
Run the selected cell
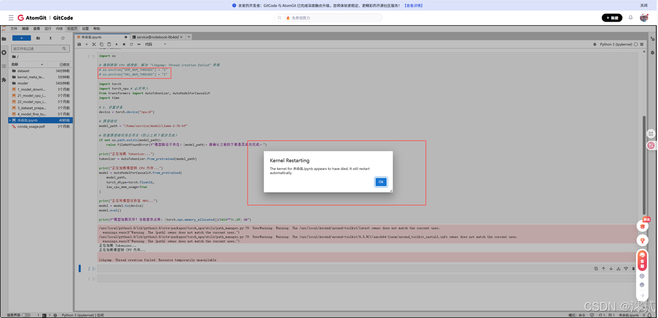(117, 44)
